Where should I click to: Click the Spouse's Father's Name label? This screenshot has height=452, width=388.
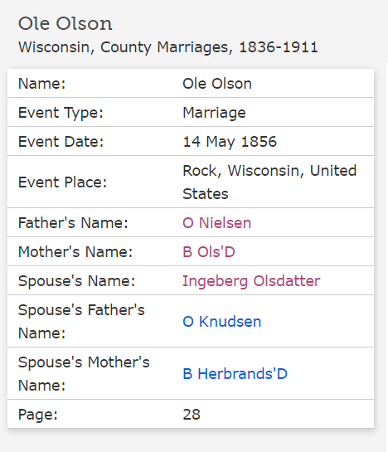coord(81,322)
